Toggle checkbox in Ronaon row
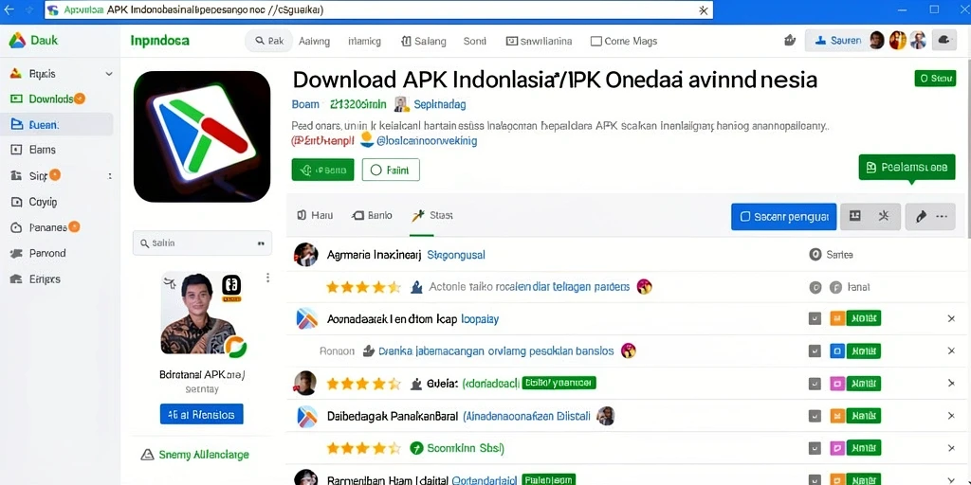Image resolution: width=971 pixels, height=485 pixels. [x=815, y=351]
